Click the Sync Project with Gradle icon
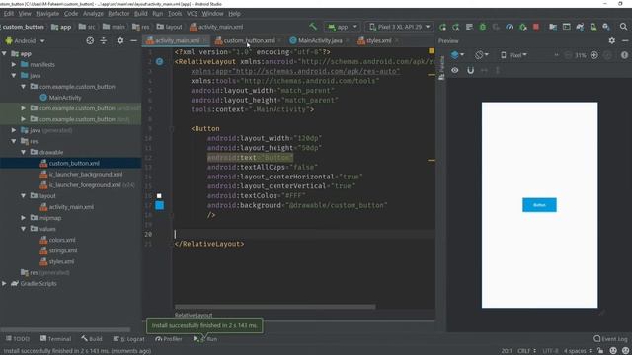 pyautogui.click(x=580, y=27)
